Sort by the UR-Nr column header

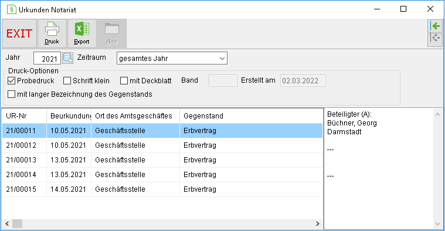pos(25,116)
